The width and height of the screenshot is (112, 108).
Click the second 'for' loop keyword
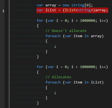(x=40, y=67)
